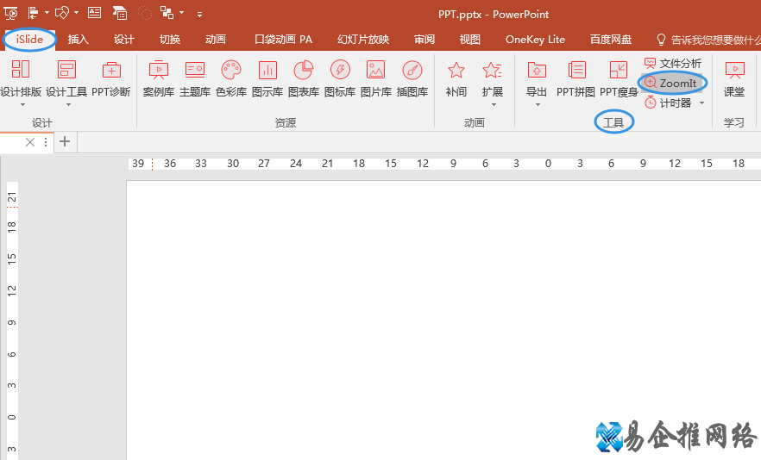Expand the 设计排版 dropdown menu

(x=21, y=105)
